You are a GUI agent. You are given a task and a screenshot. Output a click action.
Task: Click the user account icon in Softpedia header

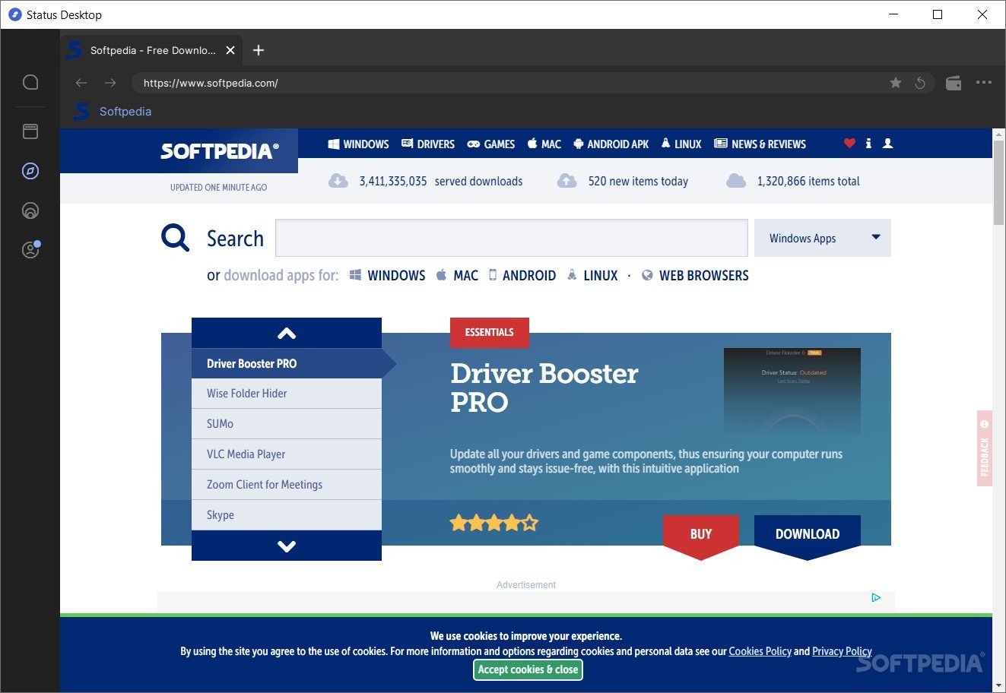coord(887,143)
